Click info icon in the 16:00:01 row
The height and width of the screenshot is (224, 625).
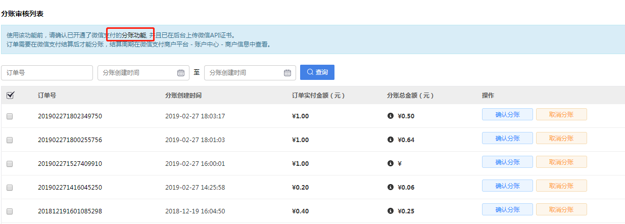click(390, 163)
